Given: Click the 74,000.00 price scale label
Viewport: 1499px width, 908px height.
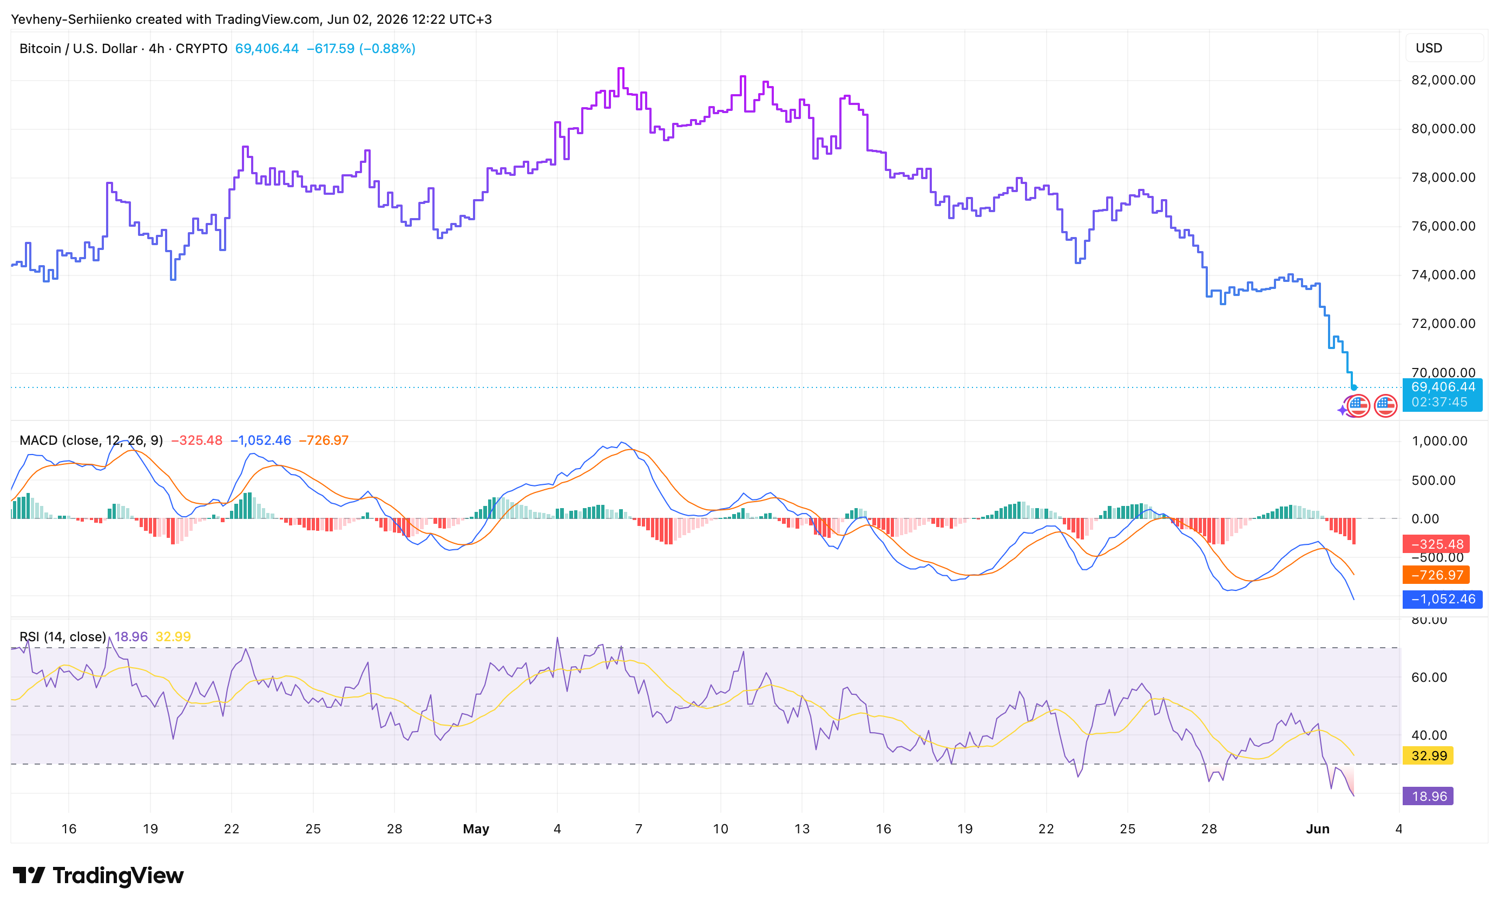Looking at the screenshot, I should click(x=1444, y=274).
